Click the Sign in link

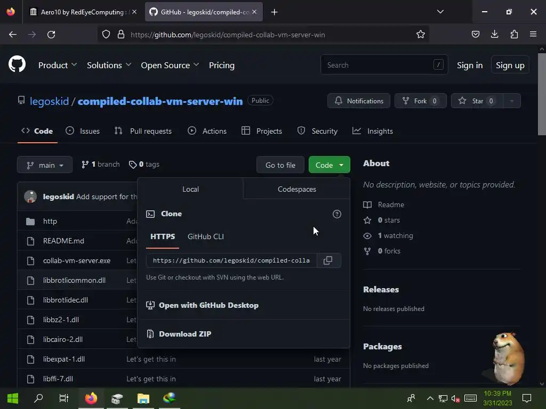coord(470,66)
